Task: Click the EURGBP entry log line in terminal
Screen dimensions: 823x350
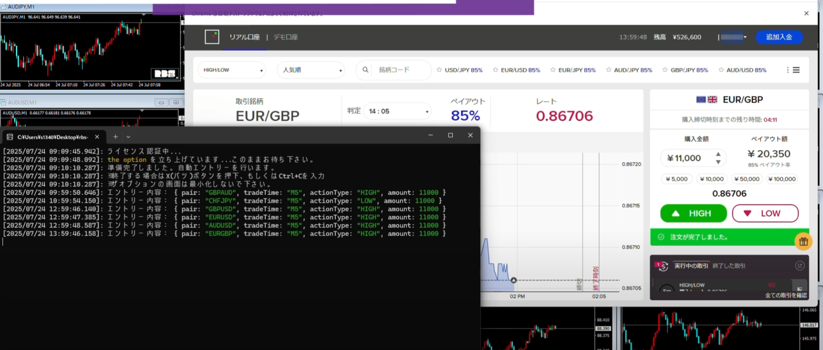Action: tap(224, 233)
